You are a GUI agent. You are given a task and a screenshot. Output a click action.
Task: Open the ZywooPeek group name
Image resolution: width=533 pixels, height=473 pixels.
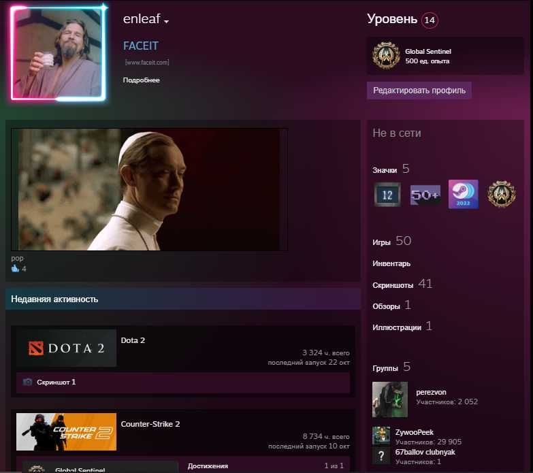[415, 432]
